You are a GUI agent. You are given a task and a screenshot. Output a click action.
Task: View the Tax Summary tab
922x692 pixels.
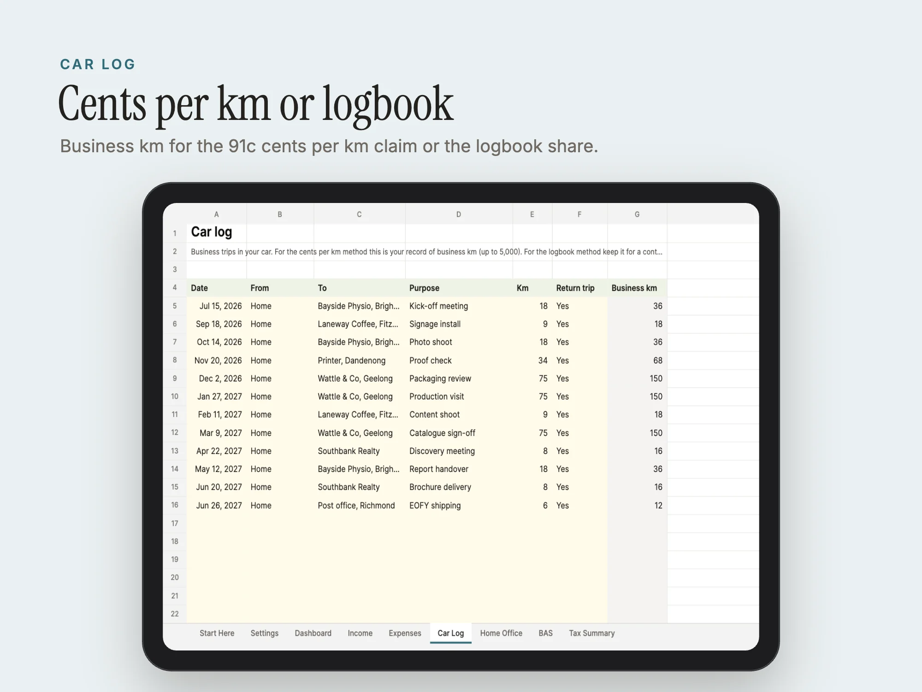click(x=591, y=633)
